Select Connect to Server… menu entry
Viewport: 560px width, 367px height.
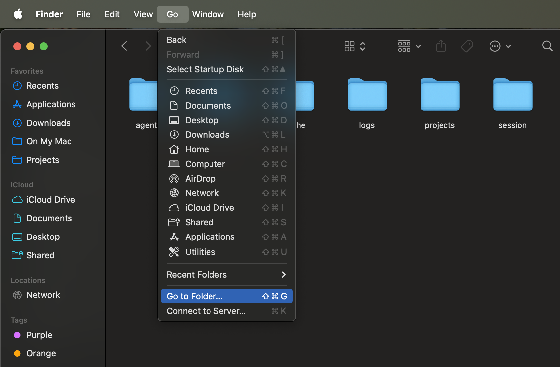206,311
